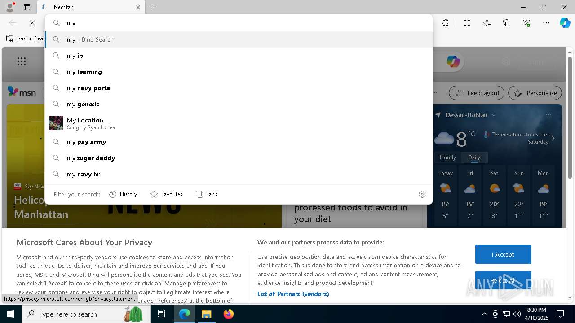Filter search by Favorites
Screen dimensions: 575x323
(166, 194)
